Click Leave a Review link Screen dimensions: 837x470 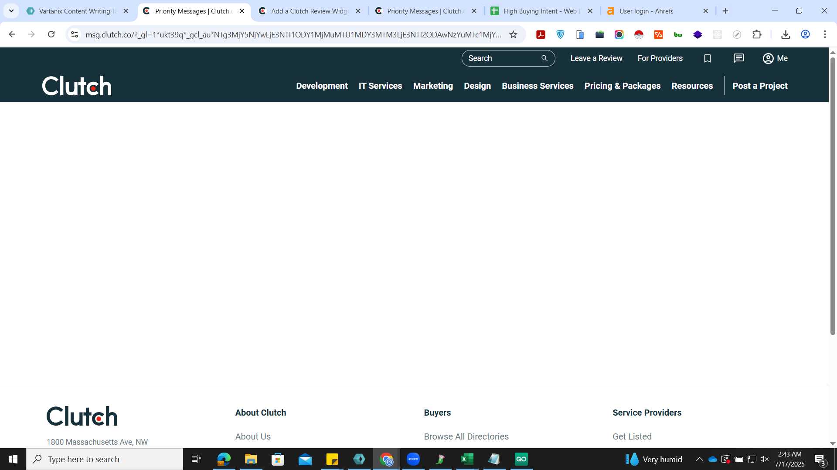(596, 58)
